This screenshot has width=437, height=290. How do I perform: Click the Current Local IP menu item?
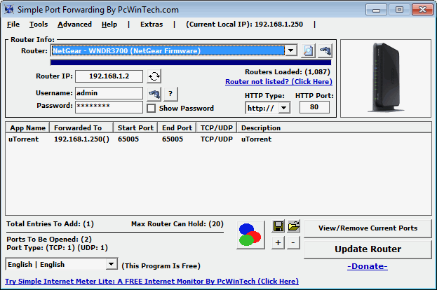point(244,25)
